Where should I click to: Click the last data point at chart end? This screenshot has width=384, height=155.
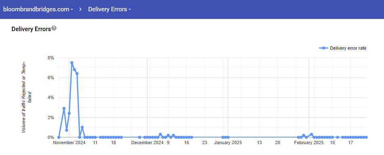coord(366,137)
